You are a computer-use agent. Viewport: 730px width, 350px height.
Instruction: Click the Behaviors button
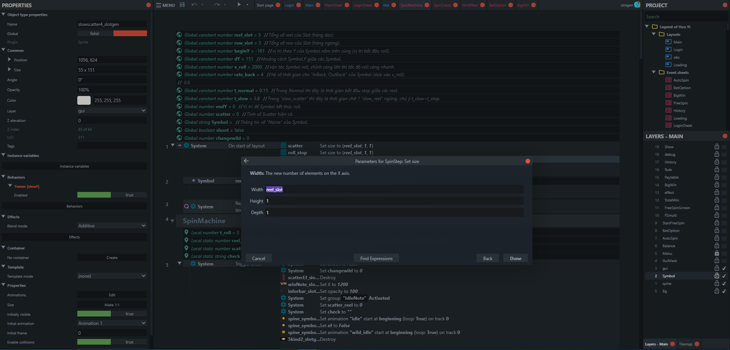tap(74, 206)
